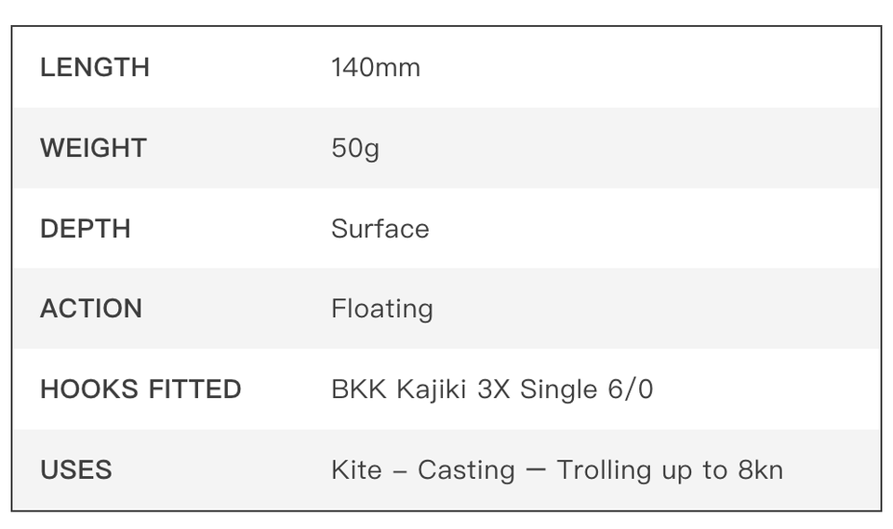Click the LENGTH row label
The height and width of the screenshot is (529, 893).
click(x=95, y=68)
